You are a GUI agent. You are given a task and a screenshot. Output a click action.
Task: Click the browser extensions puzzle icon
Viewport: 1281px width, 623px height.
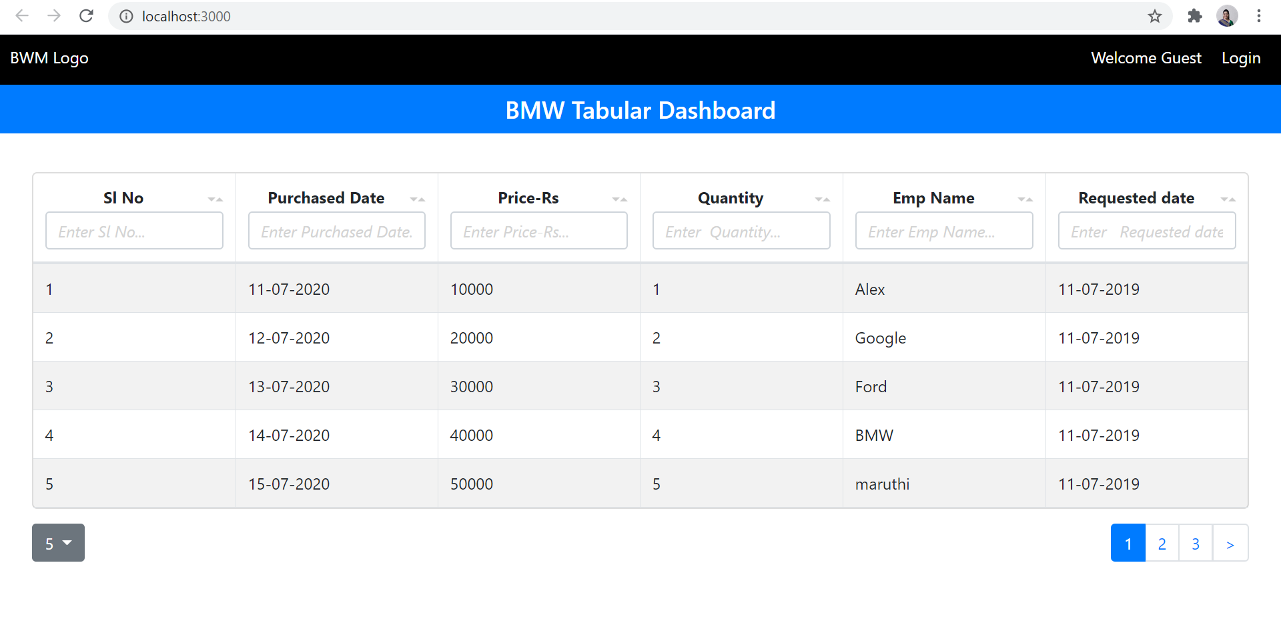click(x=1194, y=16)
